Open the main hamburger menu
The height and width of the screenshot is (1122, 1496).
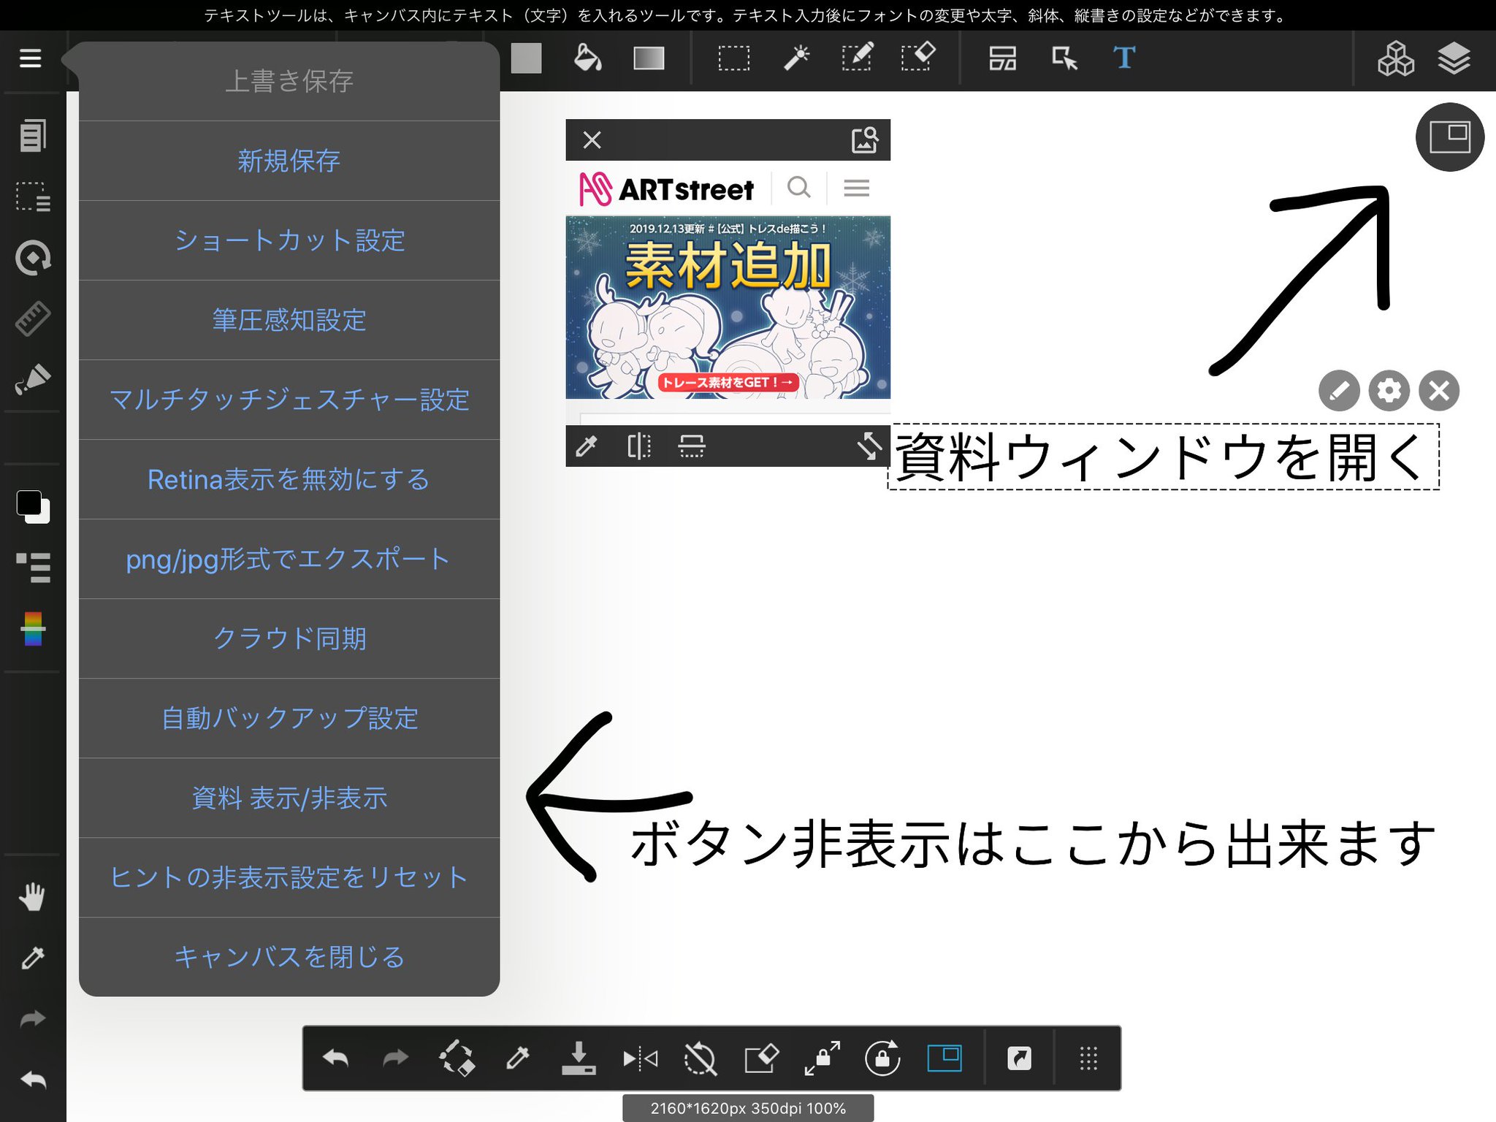(x=30, y=58)
